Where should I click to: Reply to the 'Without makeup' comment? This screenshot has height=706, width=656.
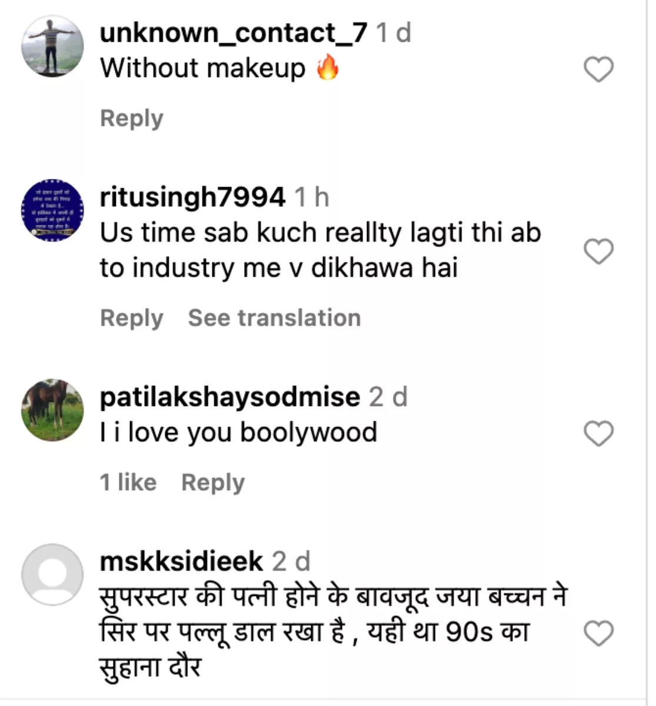(x=131, y=118)
